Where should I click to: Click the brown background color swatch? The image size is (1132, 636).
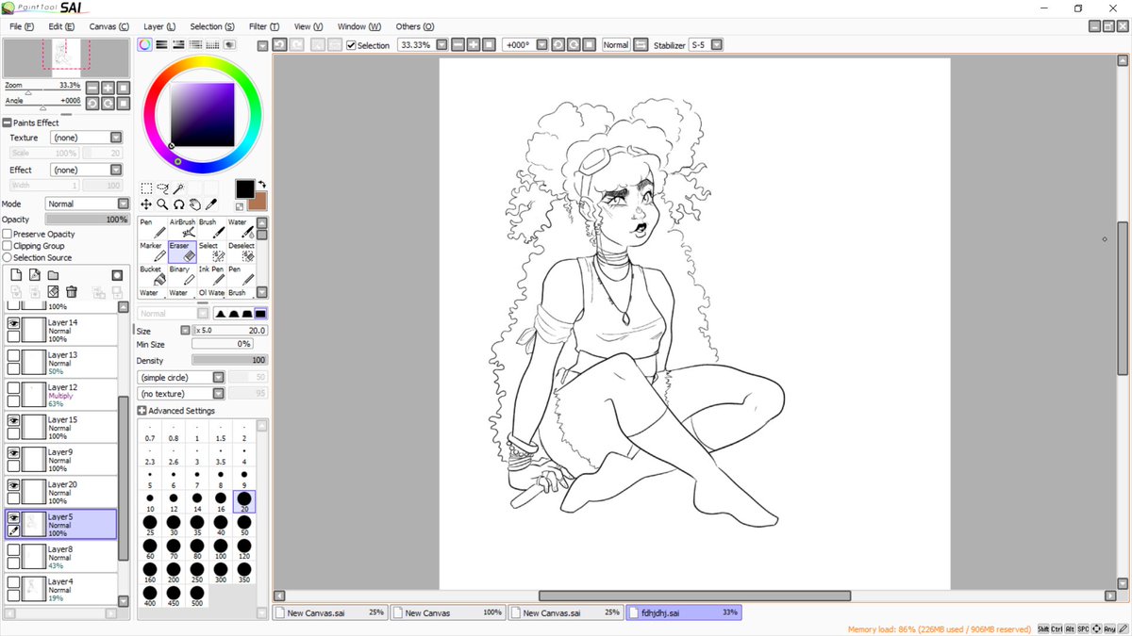(258, 202)
